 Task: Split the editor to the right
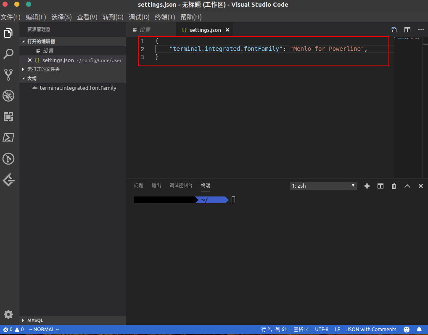pos(407,30)
